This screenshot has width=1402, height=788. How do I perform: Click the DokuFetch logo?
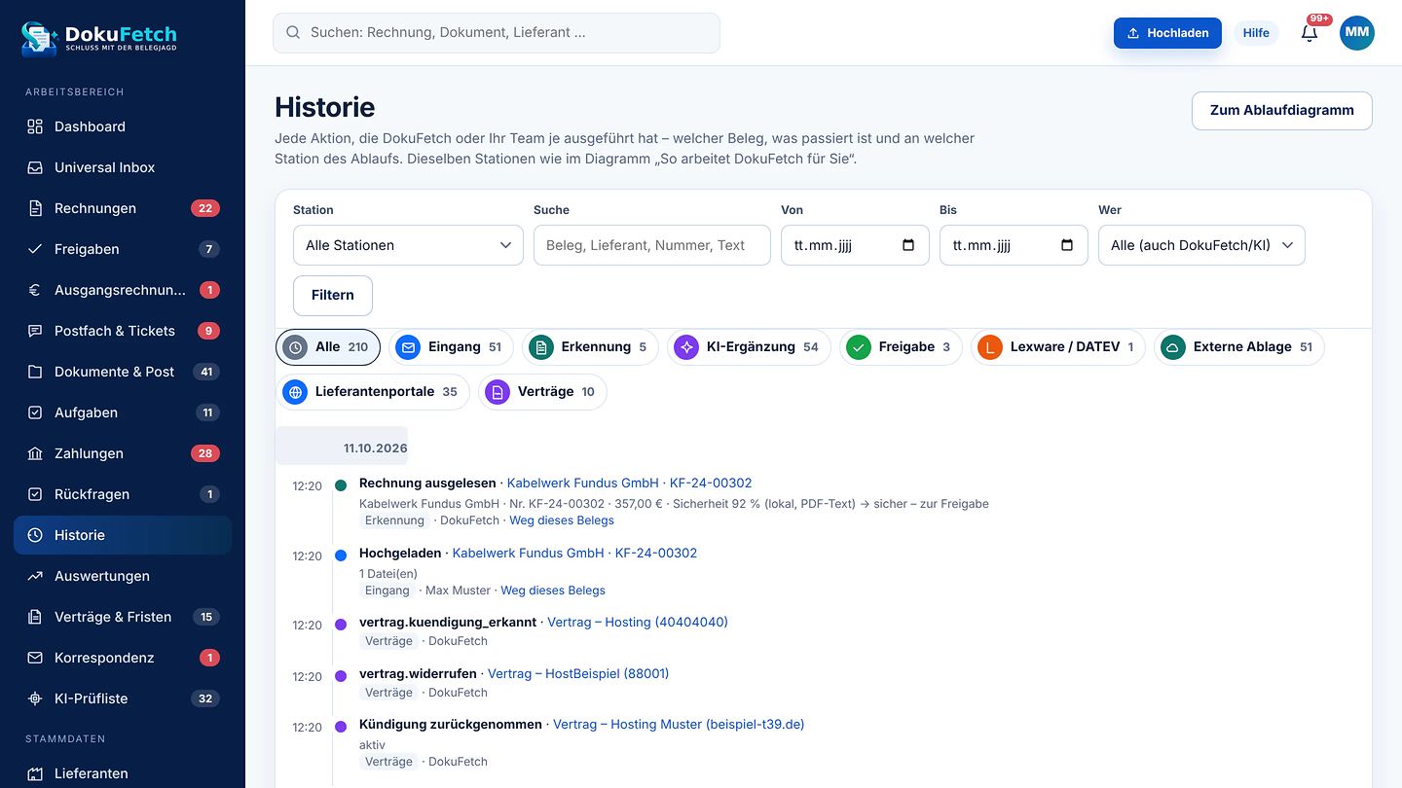[x=99, y=38]
